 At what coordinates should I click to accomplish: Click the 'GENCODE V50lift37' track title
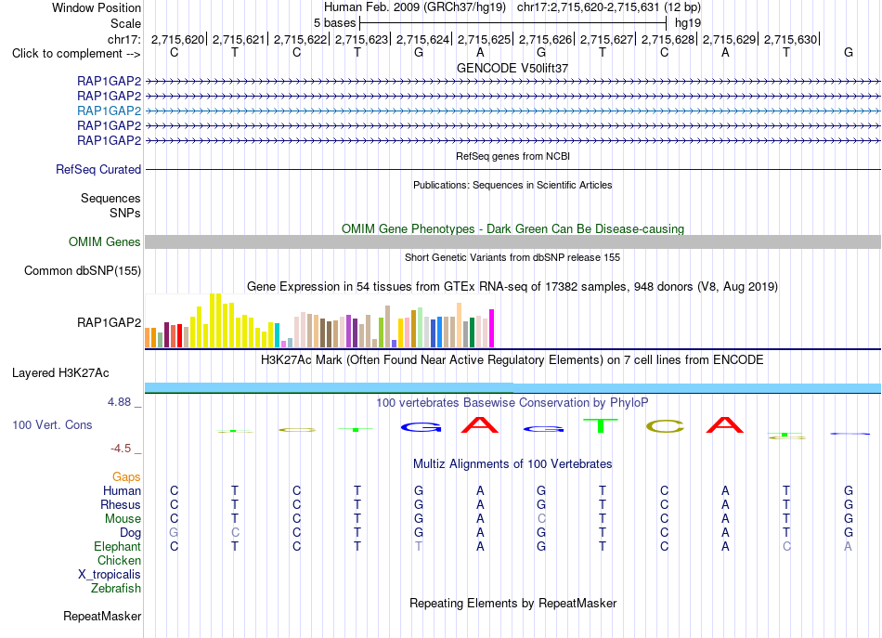(x=512, y=68)
